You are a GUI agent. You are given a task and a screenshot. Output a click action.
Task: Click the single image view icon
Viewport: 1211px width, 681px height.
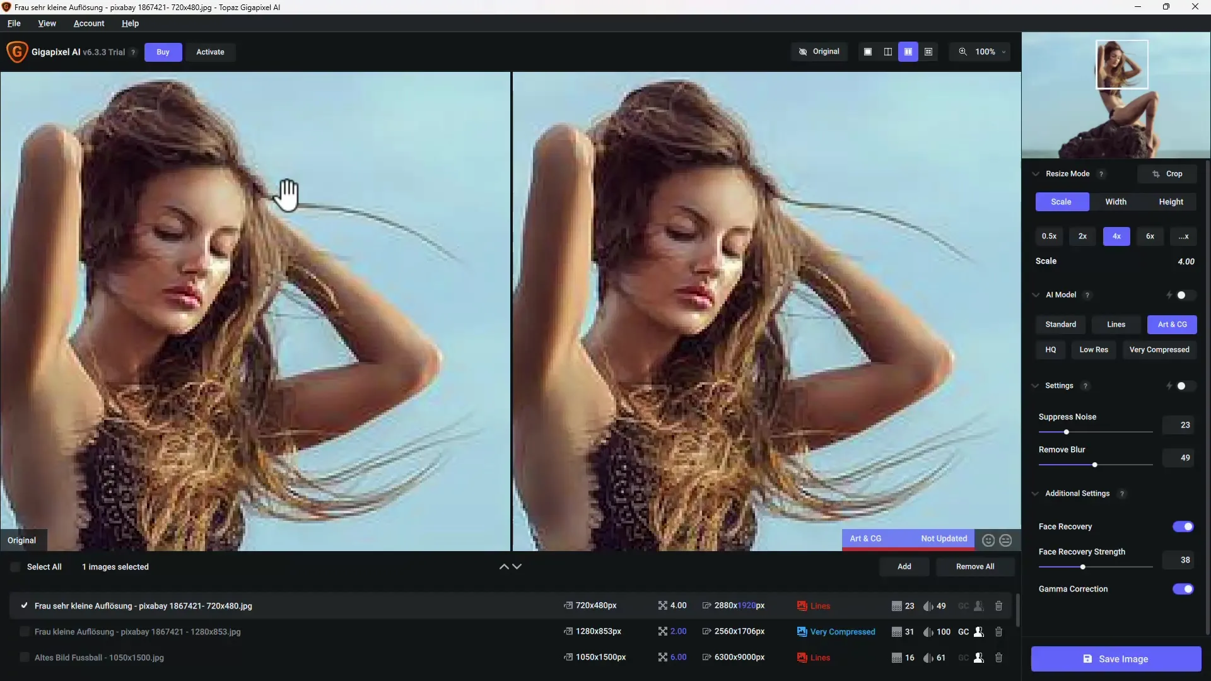pyautogui.click(x=867, y=52)
